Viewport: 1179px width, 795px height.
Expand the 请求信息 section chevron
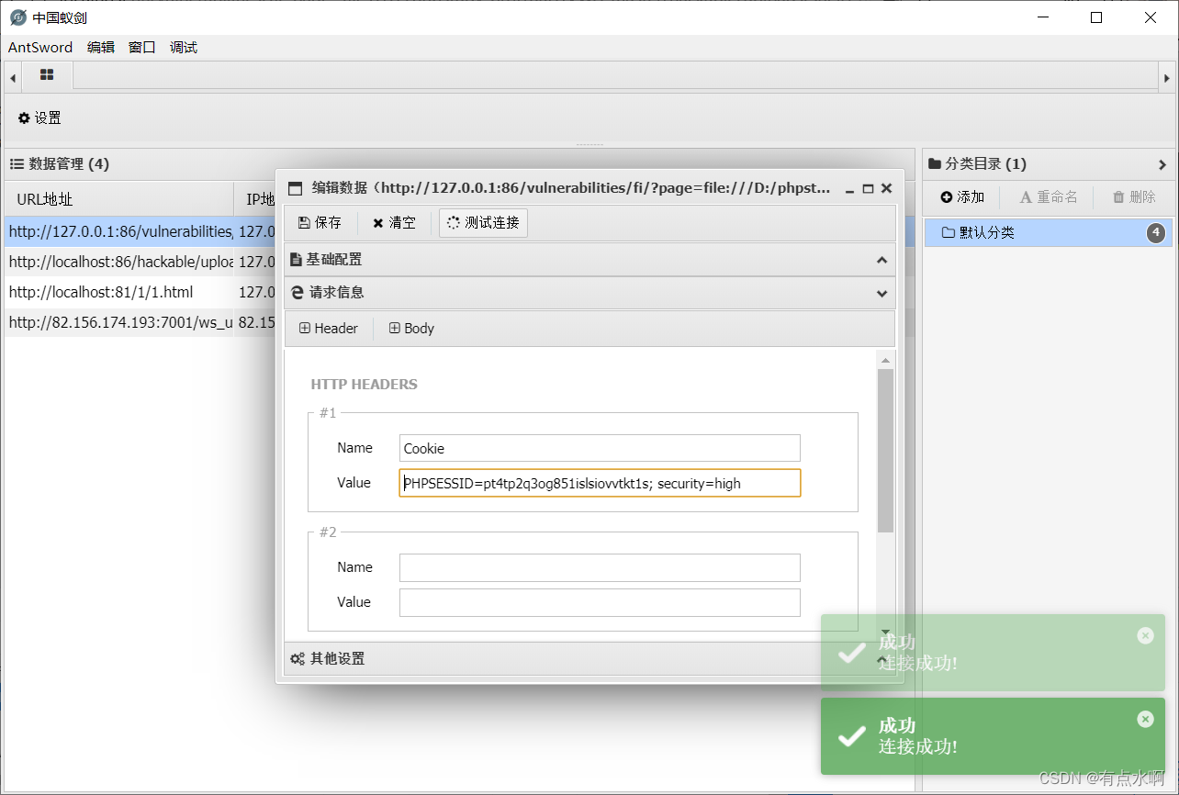click(x=881, y=293)
